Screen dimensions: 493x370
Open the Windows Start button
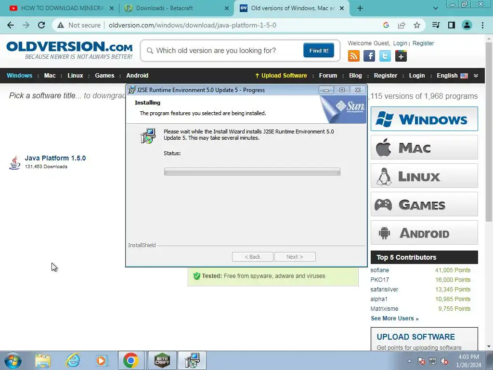13,360
